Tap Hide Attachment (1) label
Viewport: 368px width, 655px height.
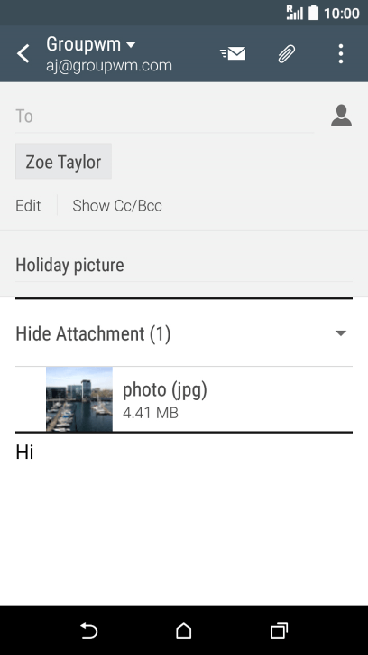pyautogui.click(x=93, y=333)
